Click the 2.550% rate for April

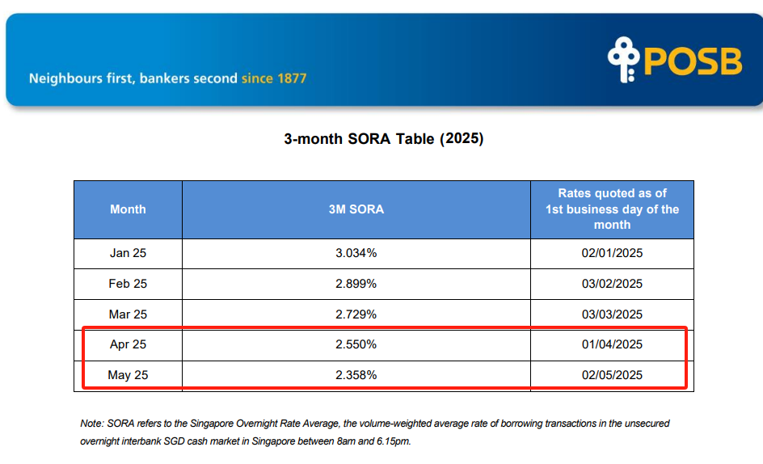356,344
